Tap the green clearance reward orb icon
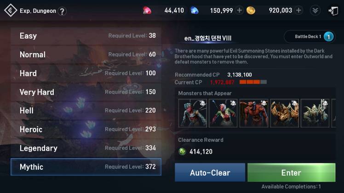 tap(182, 151)
